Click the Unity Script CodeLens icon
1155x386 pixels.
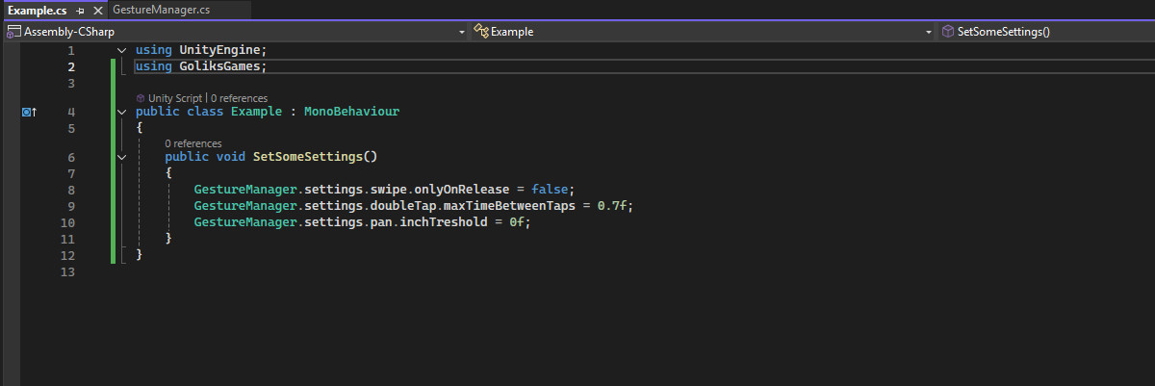tap(141, 98)
